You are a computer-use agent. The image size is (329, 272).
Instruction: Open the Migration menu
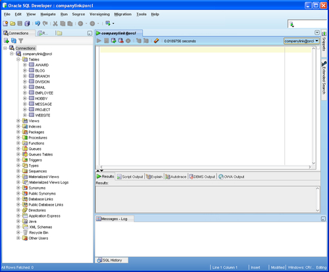[123, 14]
